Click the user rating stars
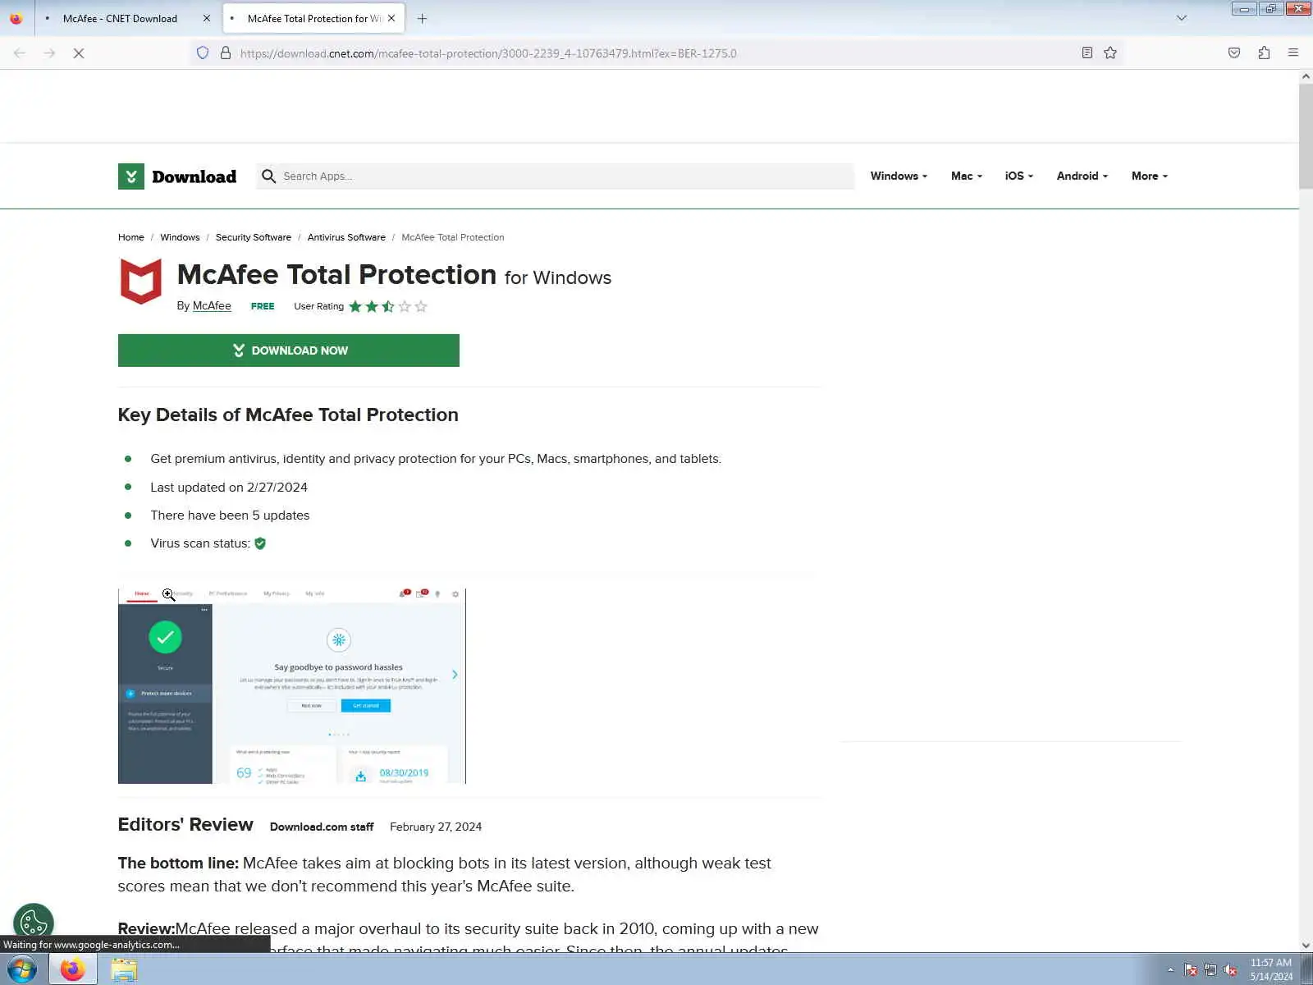Screen dimensions: 1313x985 (388, 307)
